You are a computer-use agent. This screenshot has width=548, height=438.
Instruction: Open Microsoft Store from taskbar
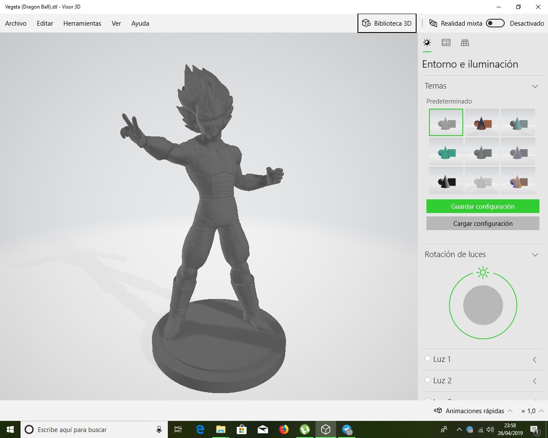click(242, 429)
